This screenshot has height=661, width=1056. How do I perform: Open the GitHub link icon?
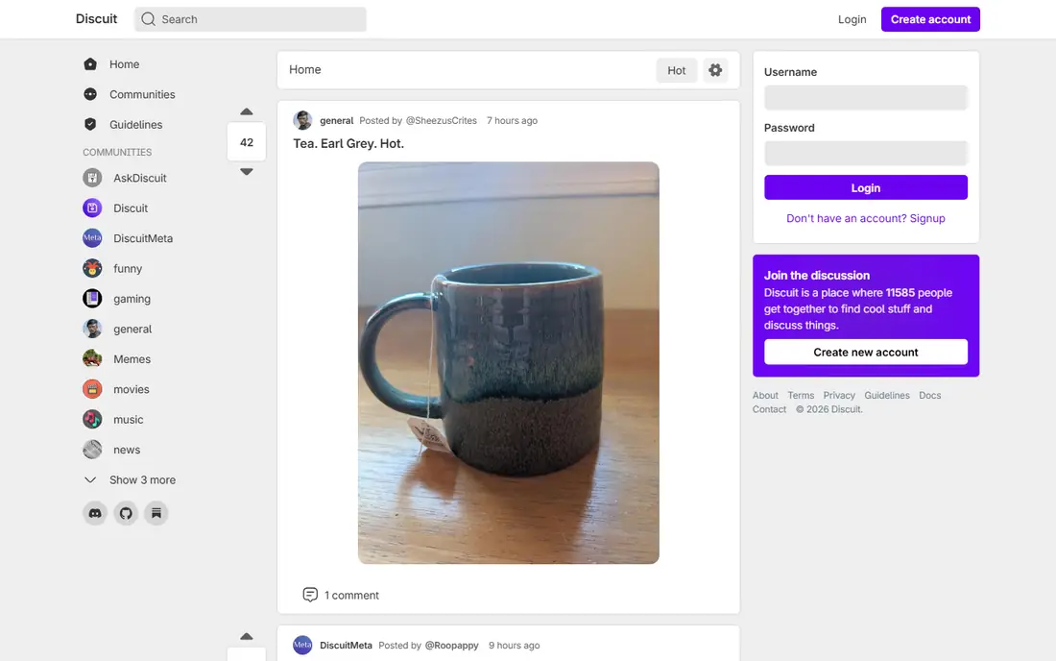coord(126,513)
